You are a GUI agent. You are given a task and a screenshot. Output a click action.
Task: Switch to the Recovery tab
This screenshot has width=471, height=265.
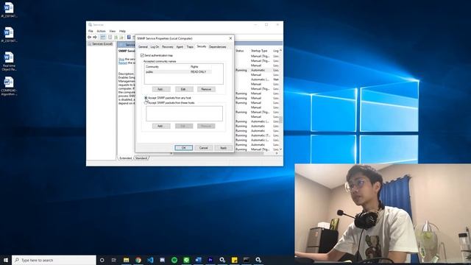[x=167, y=47]
